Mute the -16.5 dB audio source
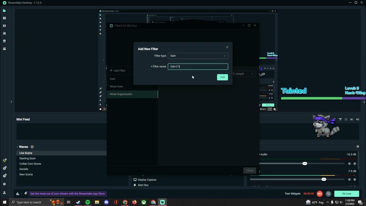Viewport: 366px width, 206px height. 349,164
